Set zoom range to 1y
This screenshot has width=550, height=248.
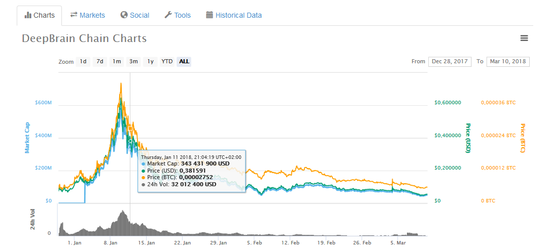click(150, 62)
